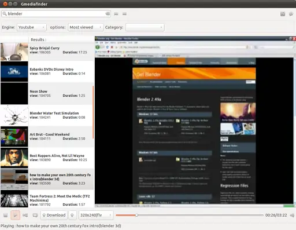Toggle shuffle playback mode
The height and width of the screenshot is (230, 296).
[x=25, y=215]
